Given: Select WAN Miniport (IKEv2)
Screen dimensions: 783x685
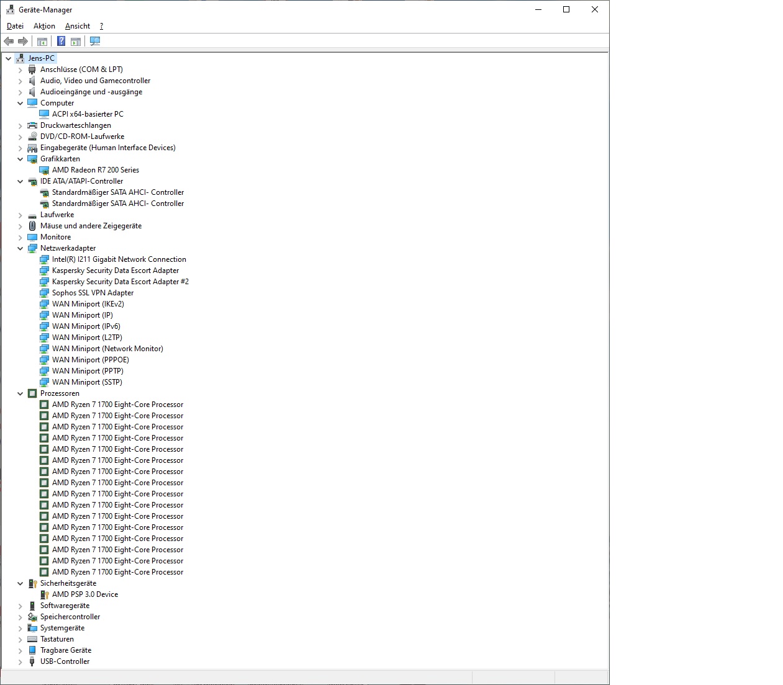Looking at the screenshot, I should click(88, 304).
